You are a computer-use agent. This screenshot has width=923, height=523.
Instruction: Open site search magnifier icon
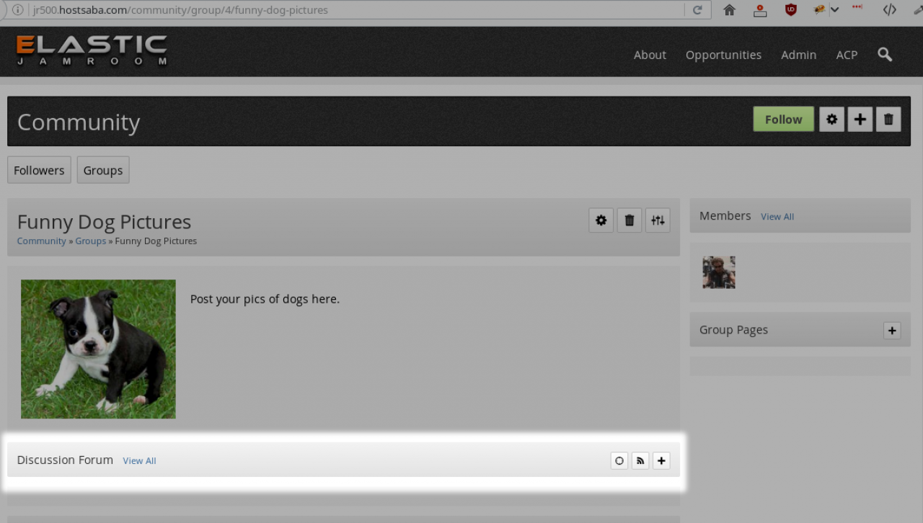click(x=885, y=55)
